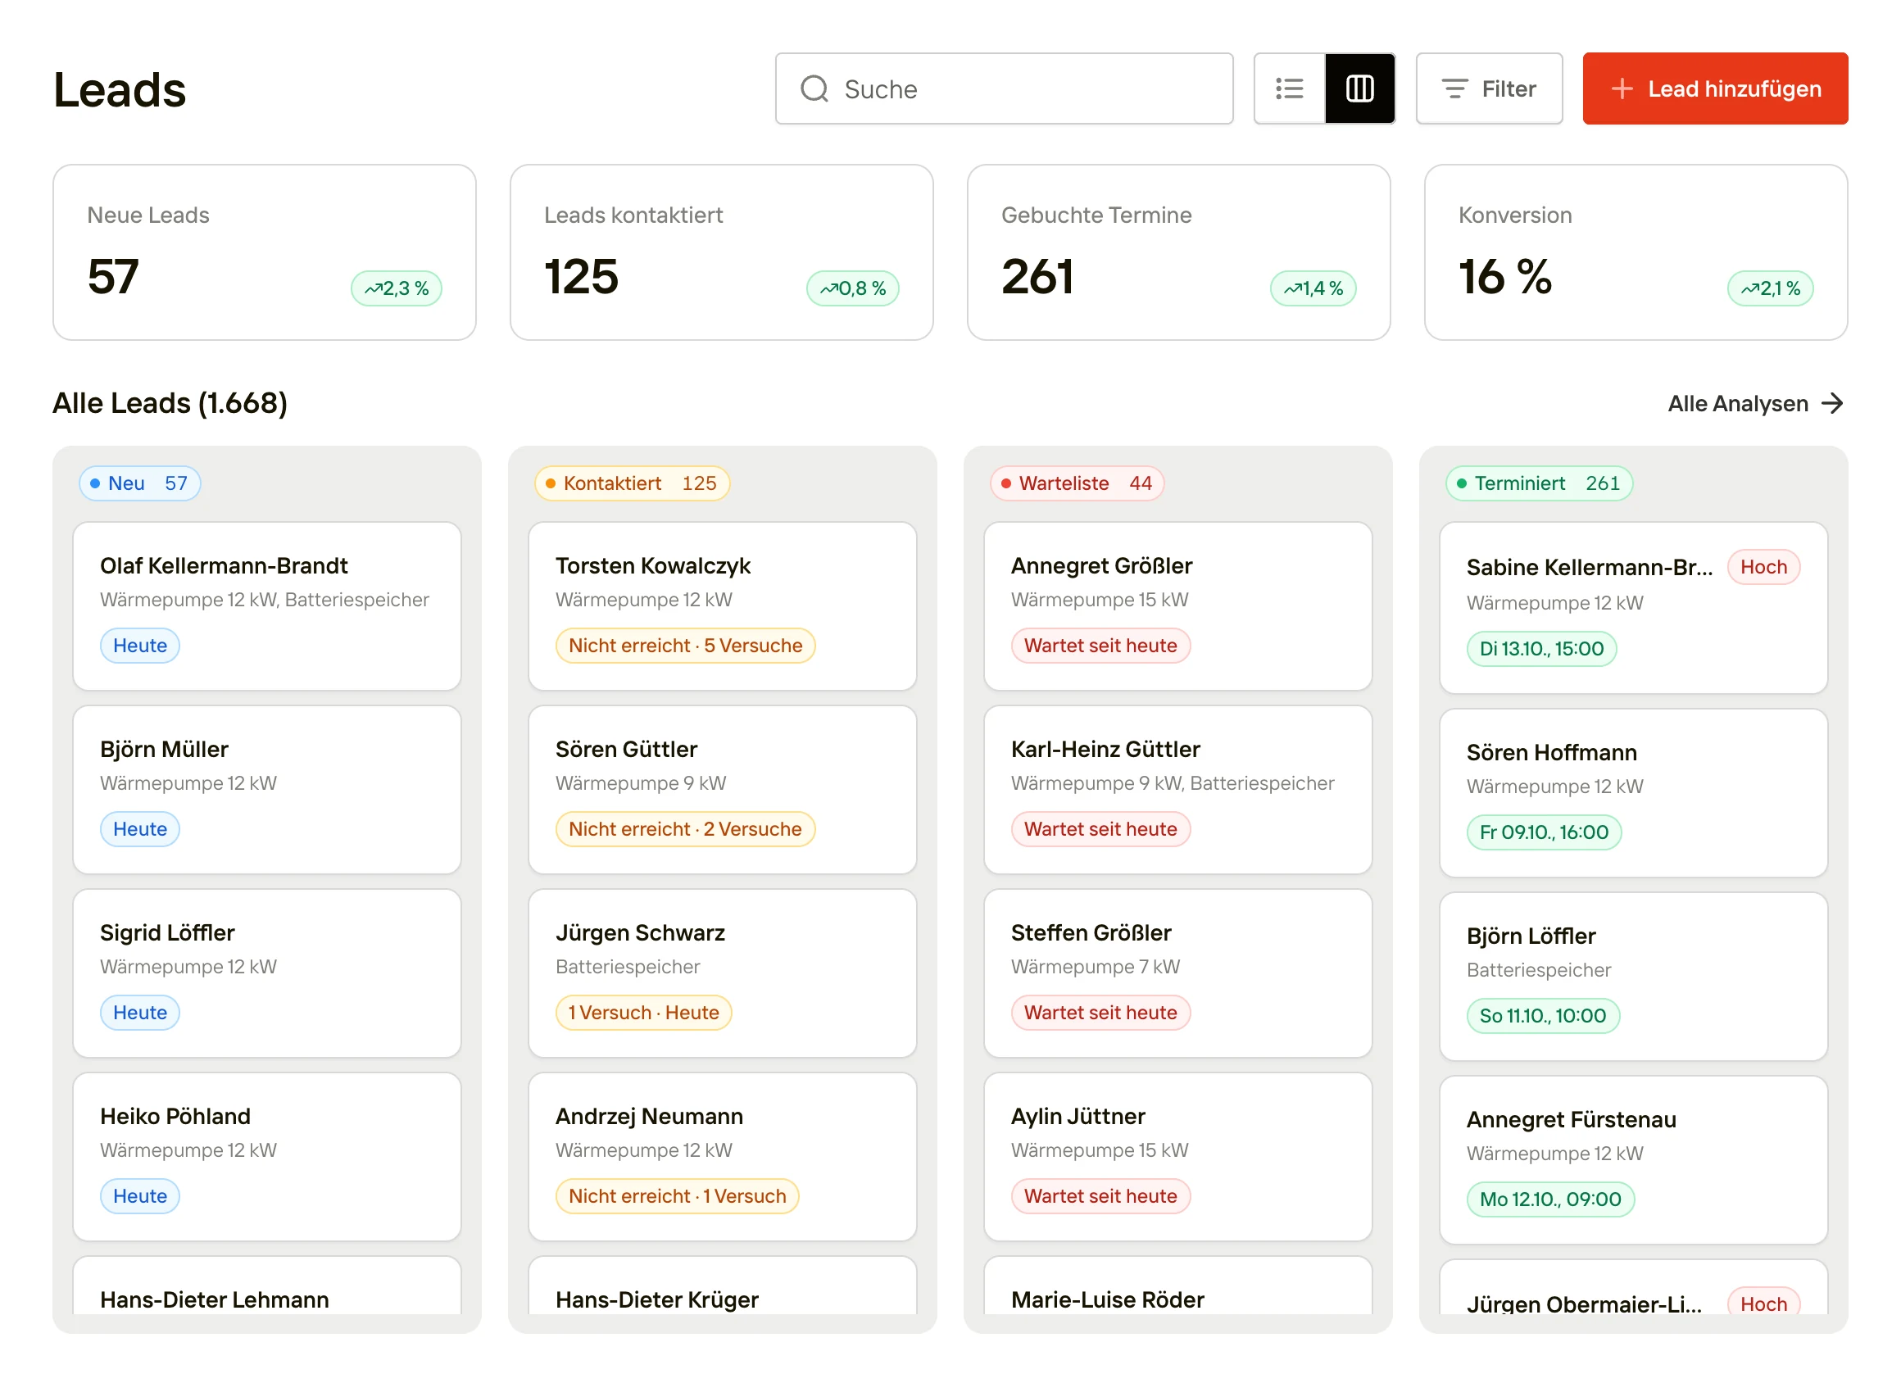Click Heute badge on Heiko Pöhland card

(x=140, y=1197)
